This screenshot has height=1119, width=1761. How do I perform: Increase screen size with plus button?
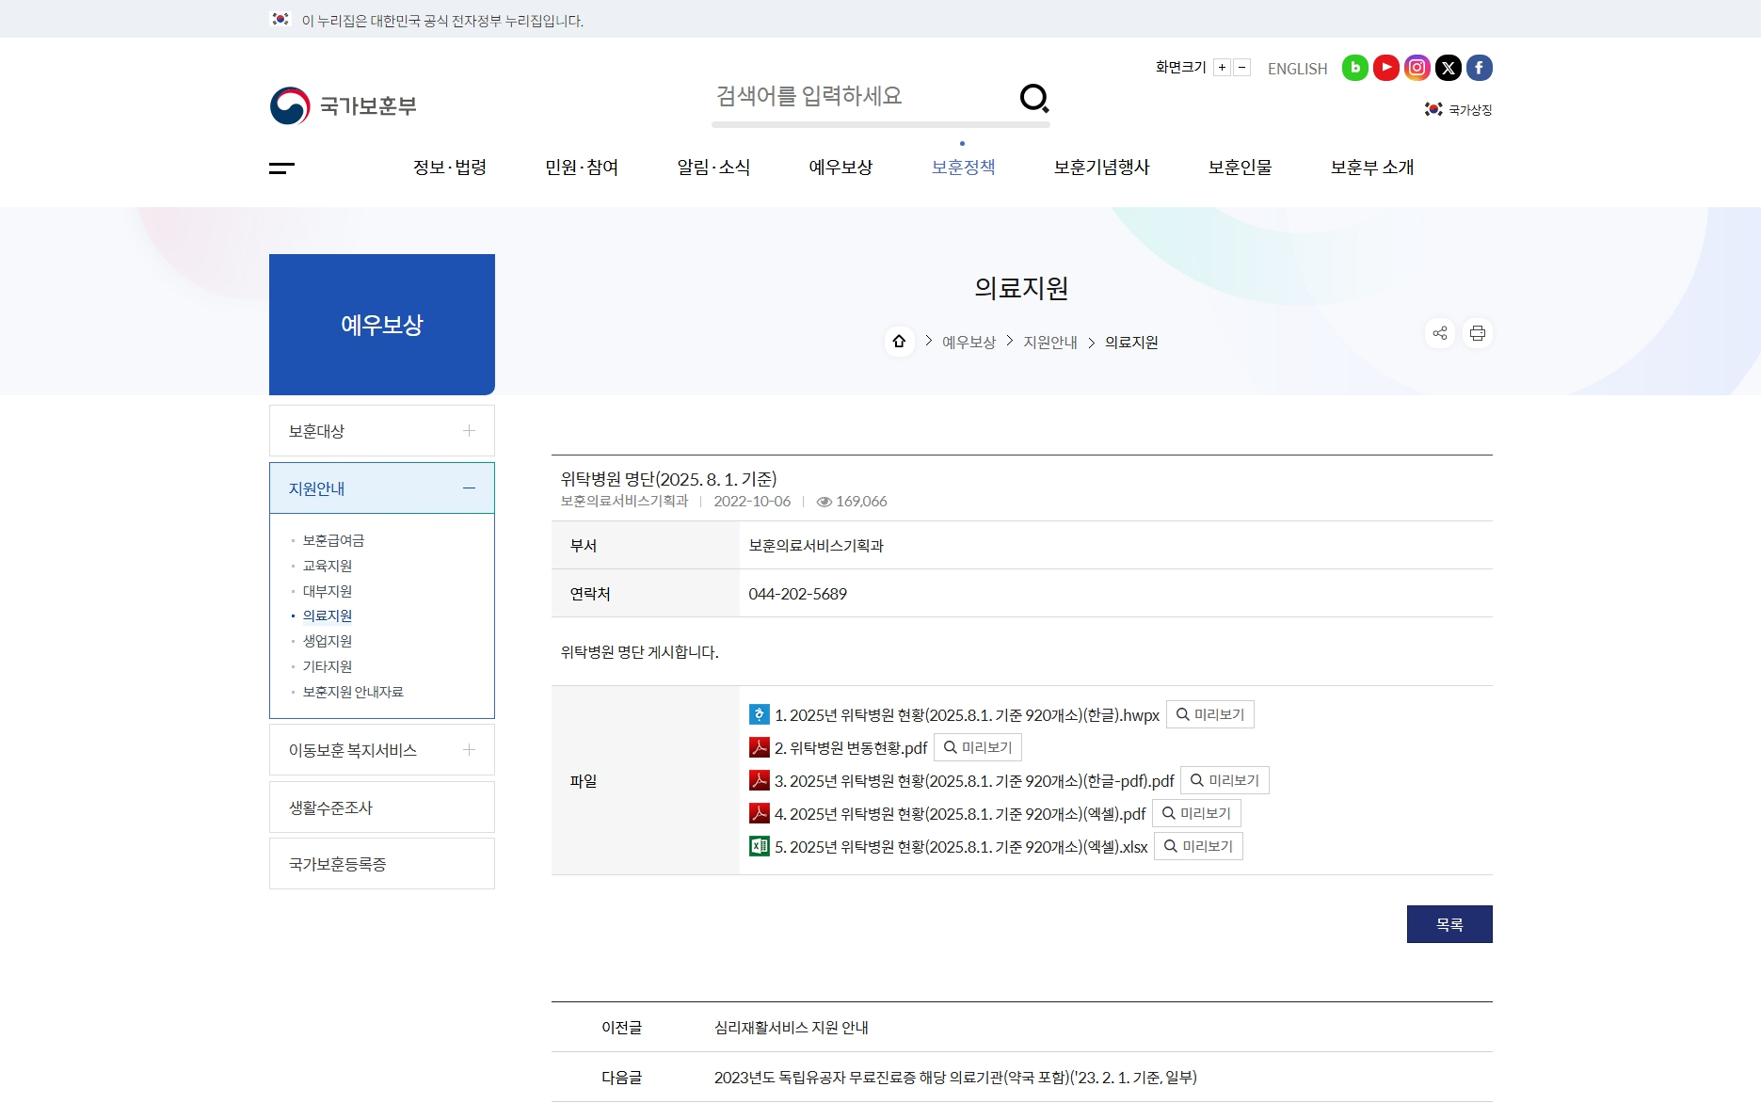1222,68
